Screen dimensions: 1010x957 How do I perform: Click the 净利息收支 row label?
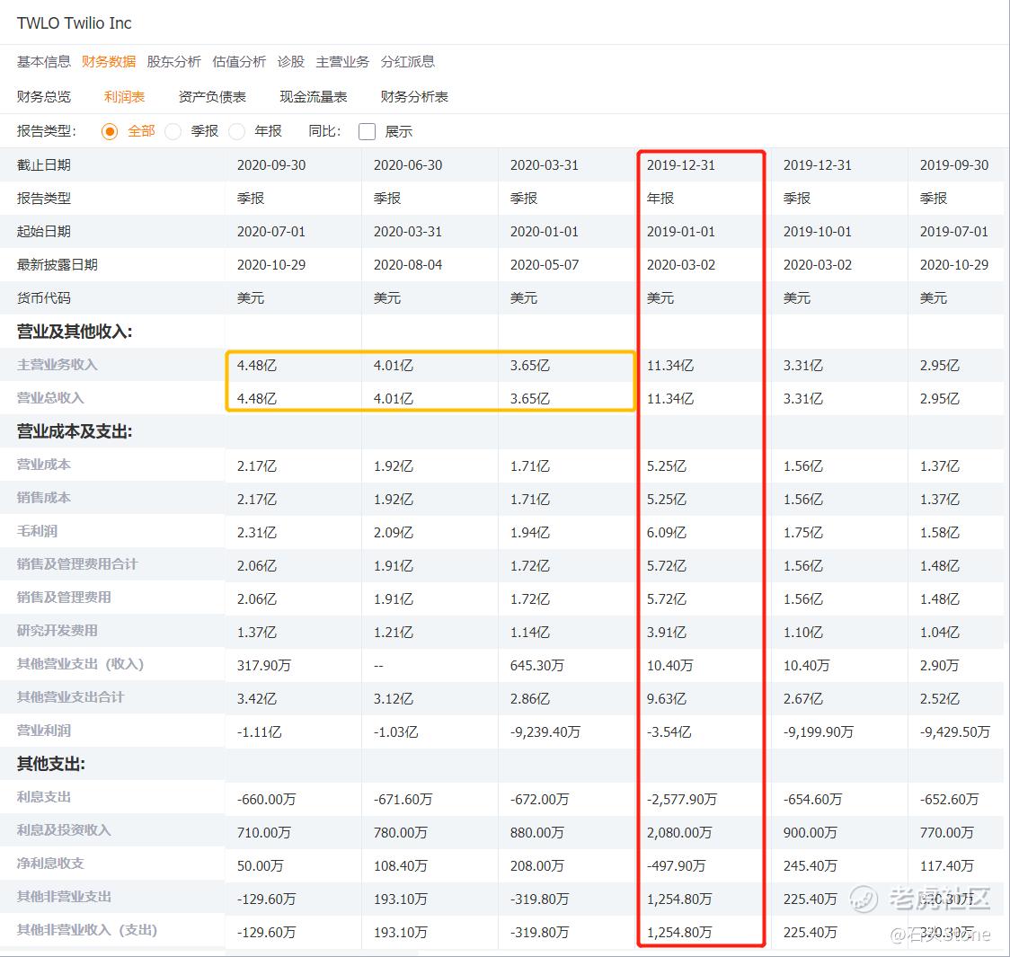click(x=50, y=864)
